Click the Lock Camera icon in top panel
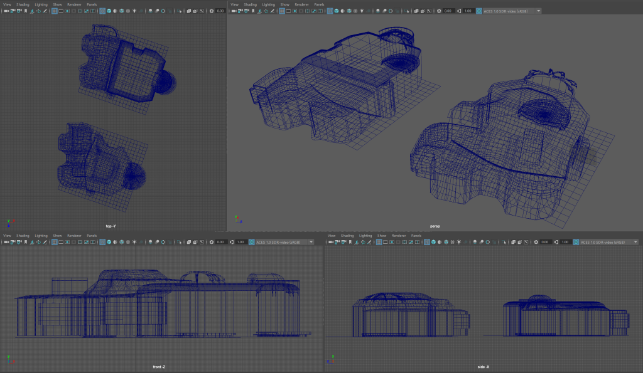 click(13, 11)
